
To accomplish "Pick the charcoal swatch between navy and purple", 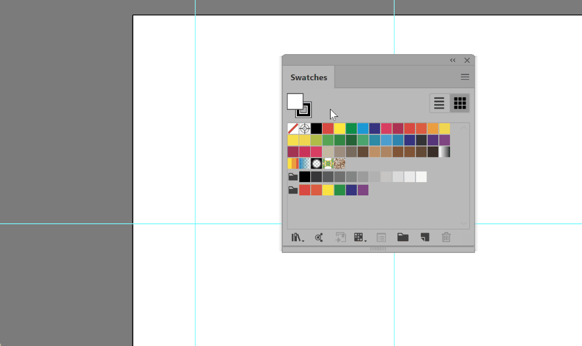I will (x=421, y=140).
